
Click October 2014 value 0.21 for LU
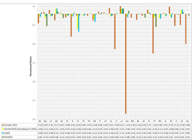click(x=122, y=125)
